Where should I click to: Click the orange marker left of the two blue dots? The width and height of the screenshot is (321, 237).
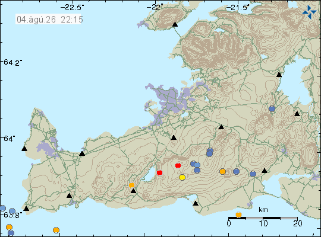(222, 171)
